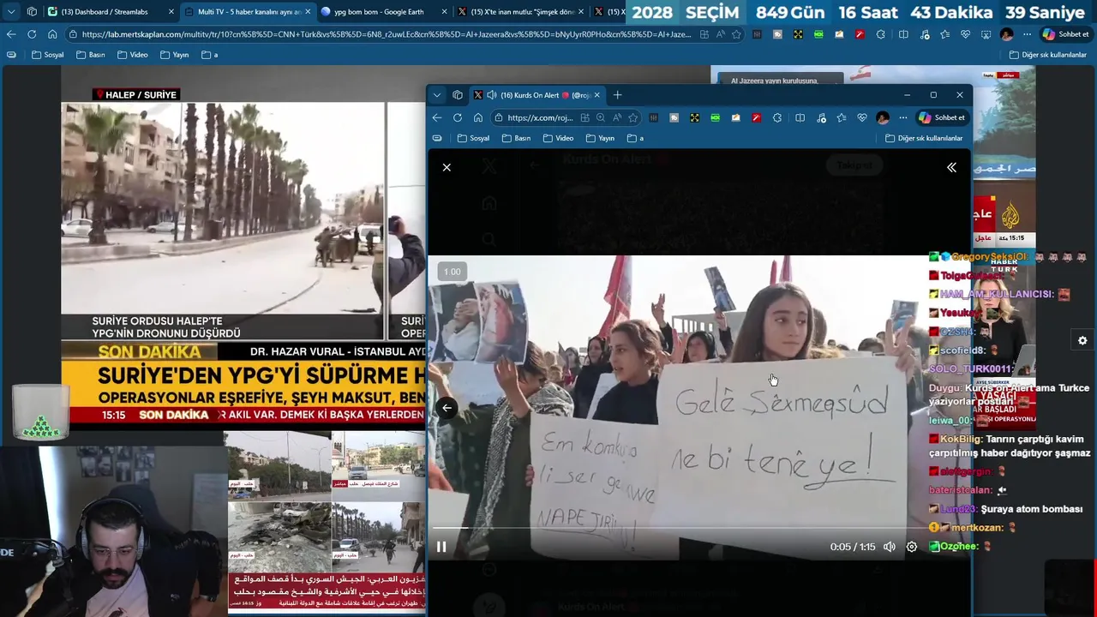
Task: Collapse the X viewer sidebar double-chevron
Action: coord(951,167)
